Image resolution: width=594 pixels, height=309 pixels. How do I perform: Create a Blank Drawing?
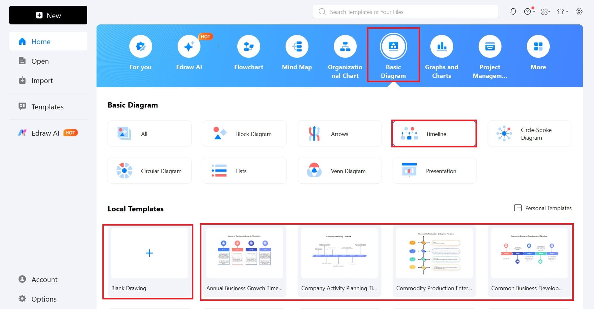coord(149,261)
